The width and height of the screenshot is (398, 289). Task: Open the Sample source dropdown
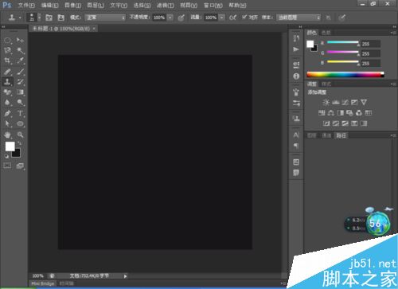(298, 18)
